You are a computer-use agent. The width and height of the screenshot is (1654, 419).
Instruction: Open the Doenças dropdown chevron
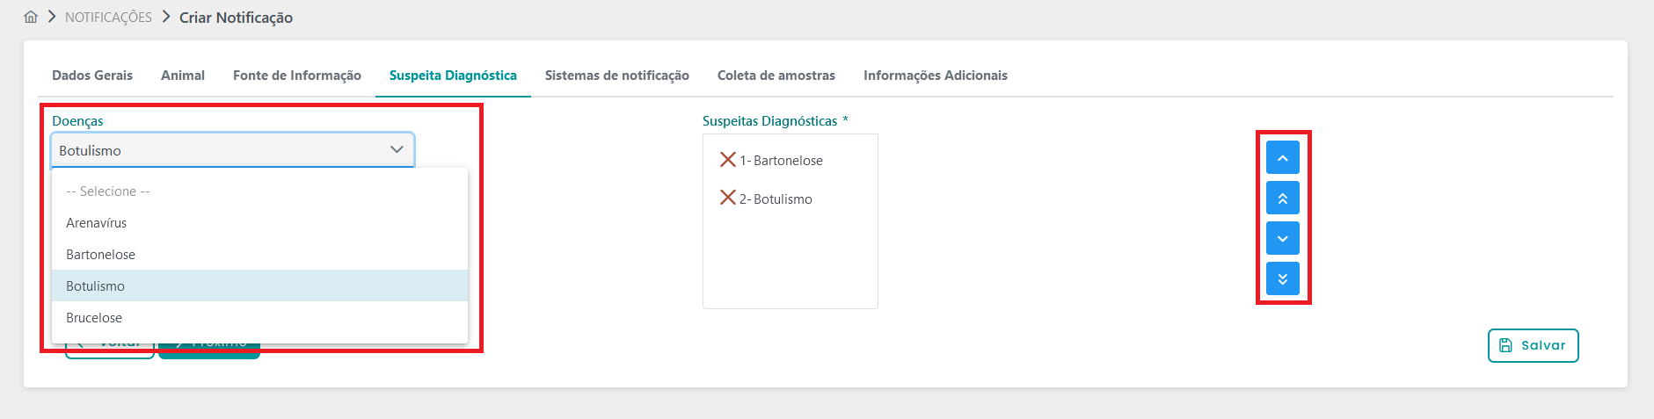(x=397, y=150)
